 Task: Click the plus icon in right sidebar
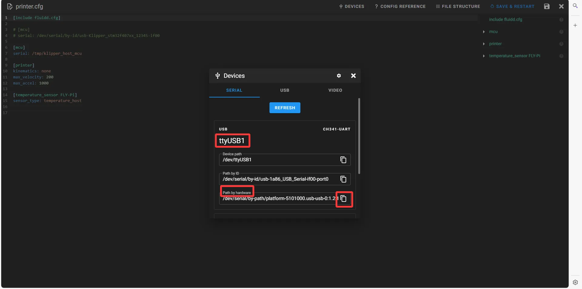click(x=575, y=25)
